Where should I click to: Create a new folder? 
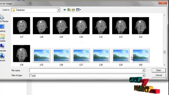tap(73, 10)
